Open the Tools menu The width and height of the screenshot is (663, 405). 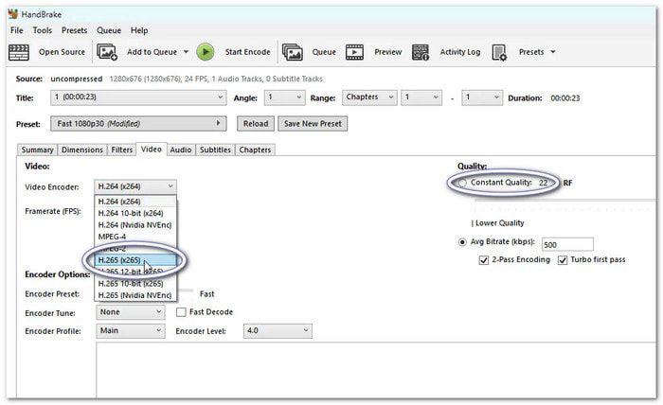click(x=43, y=30)
